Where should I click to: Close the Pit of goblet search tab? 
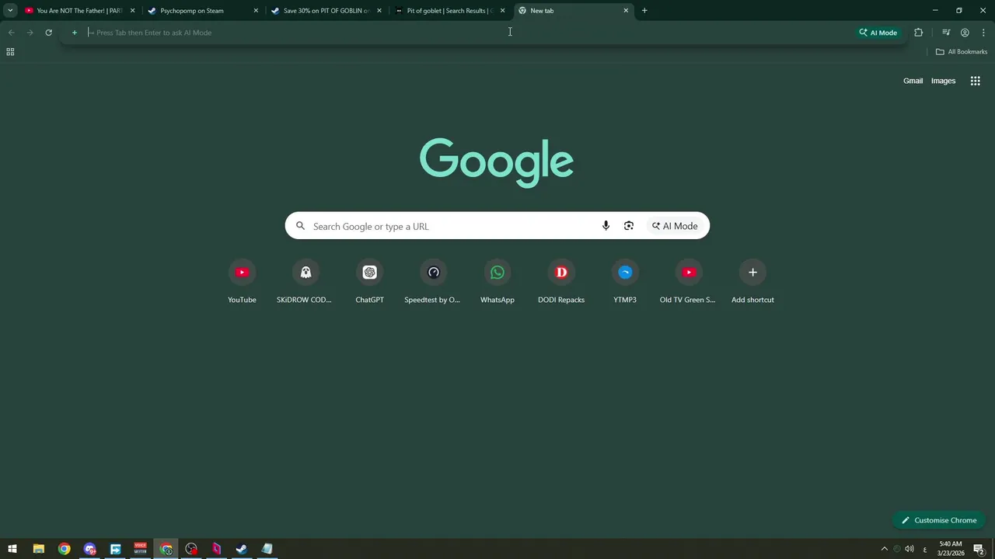pos(502,11)
